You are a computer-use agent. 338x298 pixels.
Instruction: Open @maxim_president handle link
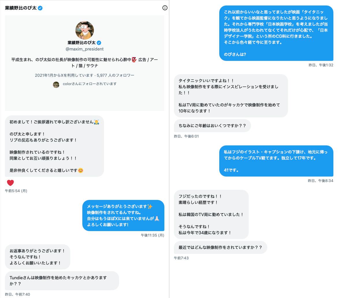click(84, 49)
